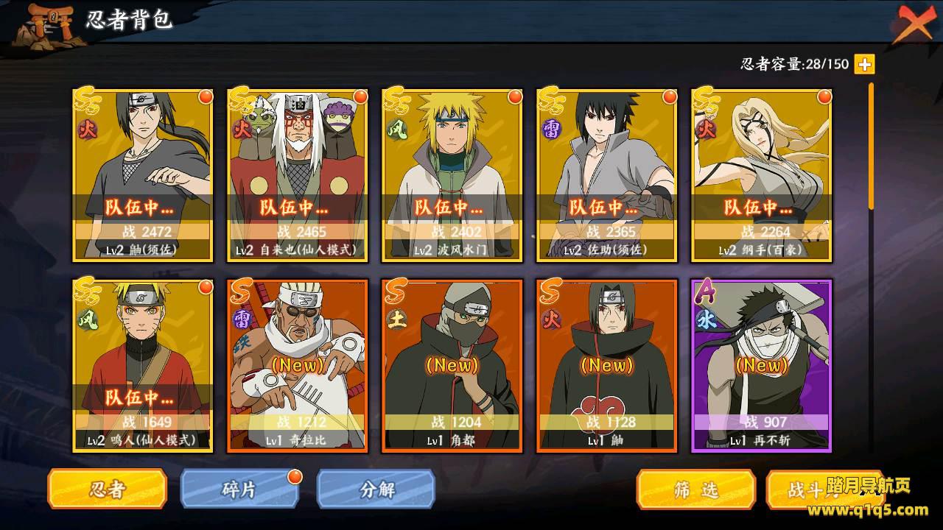Select the 鼬(须佐) SS ninja card
Screen dimensions: 943x530
pos(143,175)
